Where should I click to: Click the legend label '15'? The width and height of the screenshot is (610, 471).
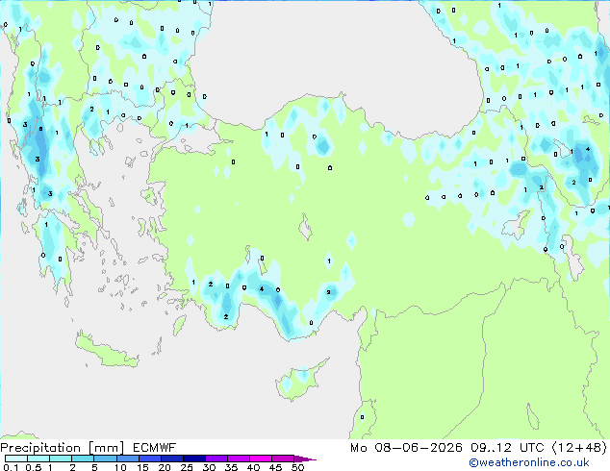(142, 467)
